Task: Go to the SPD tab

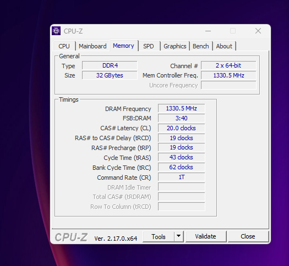Action: (x=149, y=46)
